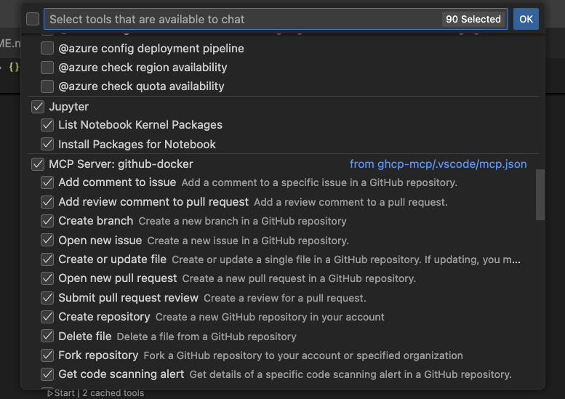Viewport: 565px width, 399px height.
Task: Click the Start code lens below the picker
Action: pos(61,393)
